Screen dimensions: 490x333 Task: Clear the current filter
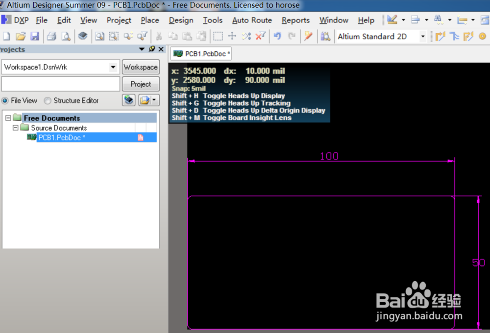(x=260, y=37)
